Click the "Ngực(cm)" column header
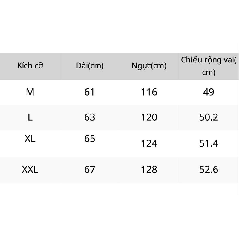This screenshot has height=239, width=239. point(149,66)
